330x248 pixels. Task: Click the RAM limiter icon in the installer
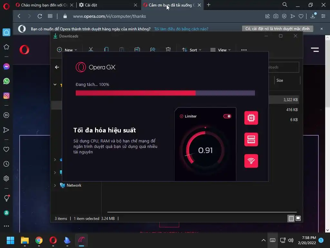(x=251, y=139)
